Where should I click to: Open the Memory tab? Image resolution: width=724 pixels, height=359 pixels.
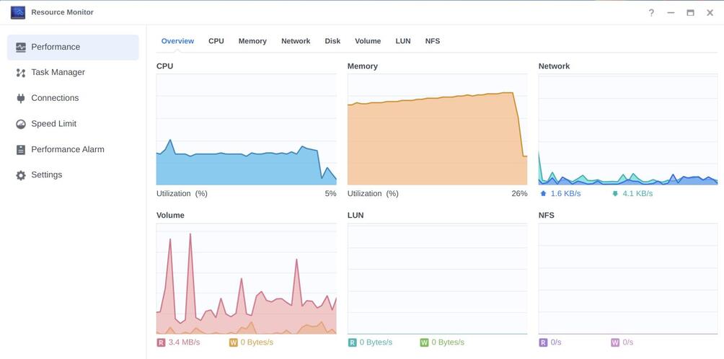click(x=252, y=41)
